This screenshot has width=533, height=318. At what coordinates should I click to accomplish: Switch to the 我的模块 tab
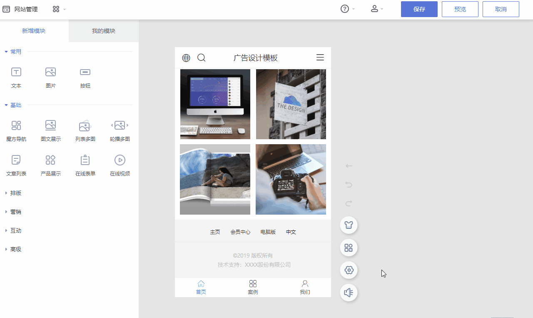pos(104,31)
